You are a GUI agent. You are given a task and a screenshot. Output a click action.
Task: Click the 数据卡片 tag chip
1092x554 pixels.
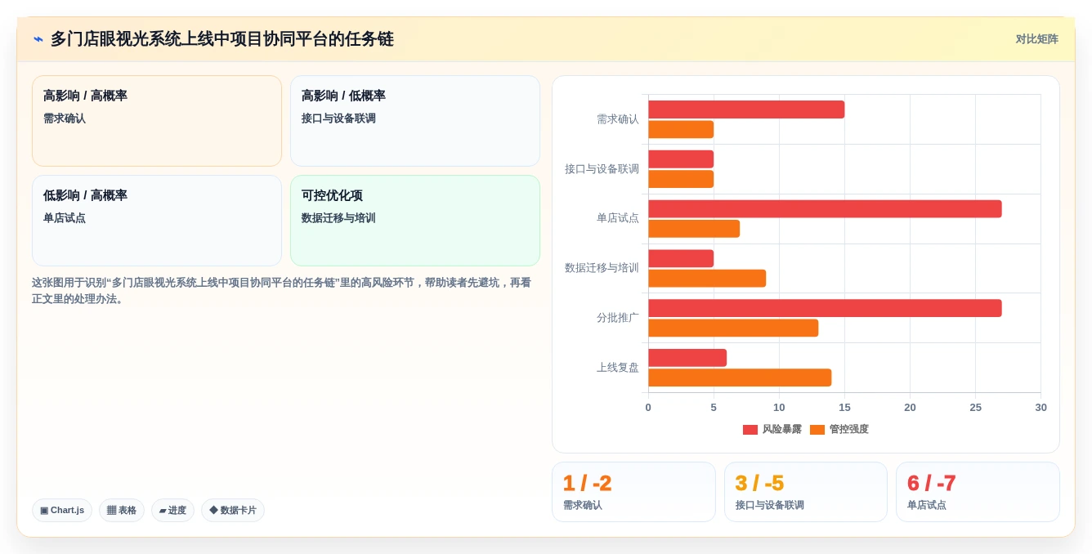point(233,510)
